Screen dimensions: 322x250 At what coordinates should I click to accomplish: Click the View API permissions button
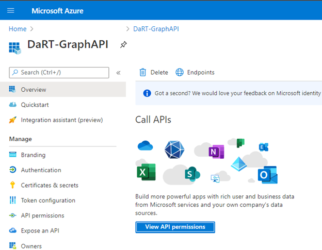(175, 227)
